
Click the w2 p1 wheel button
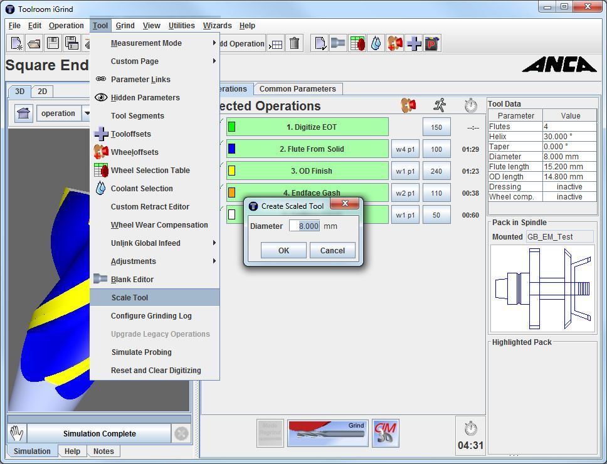tap(405, 192)
